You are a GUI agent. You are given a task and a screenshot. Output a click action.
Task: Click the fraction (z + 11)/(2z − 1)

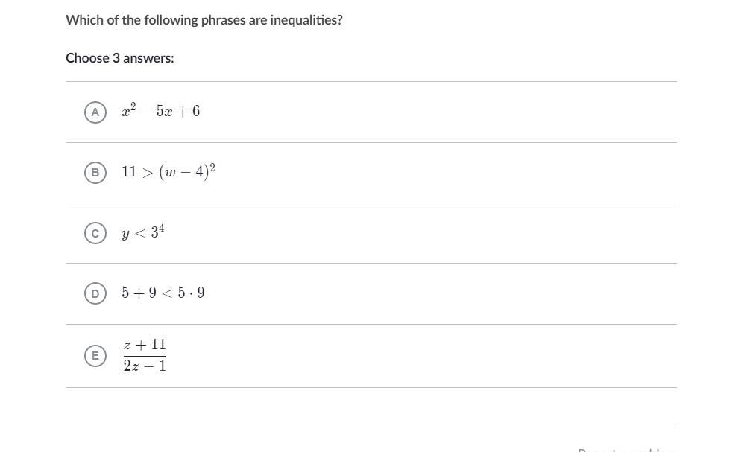(x=145, y=355)
